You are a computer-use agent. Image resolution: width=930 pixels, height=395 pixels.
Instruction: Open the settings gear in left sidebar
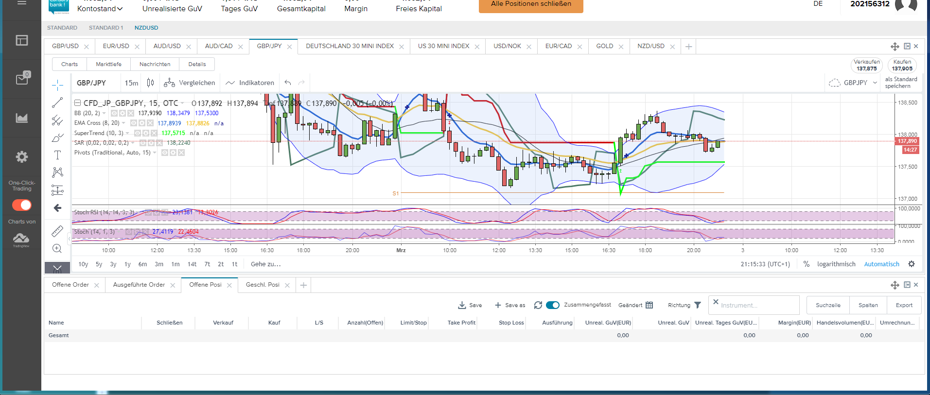pos(22,156)
